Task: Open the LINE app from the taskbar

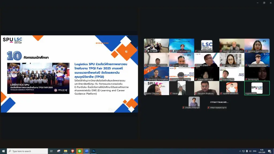Action: pos(79,151)
